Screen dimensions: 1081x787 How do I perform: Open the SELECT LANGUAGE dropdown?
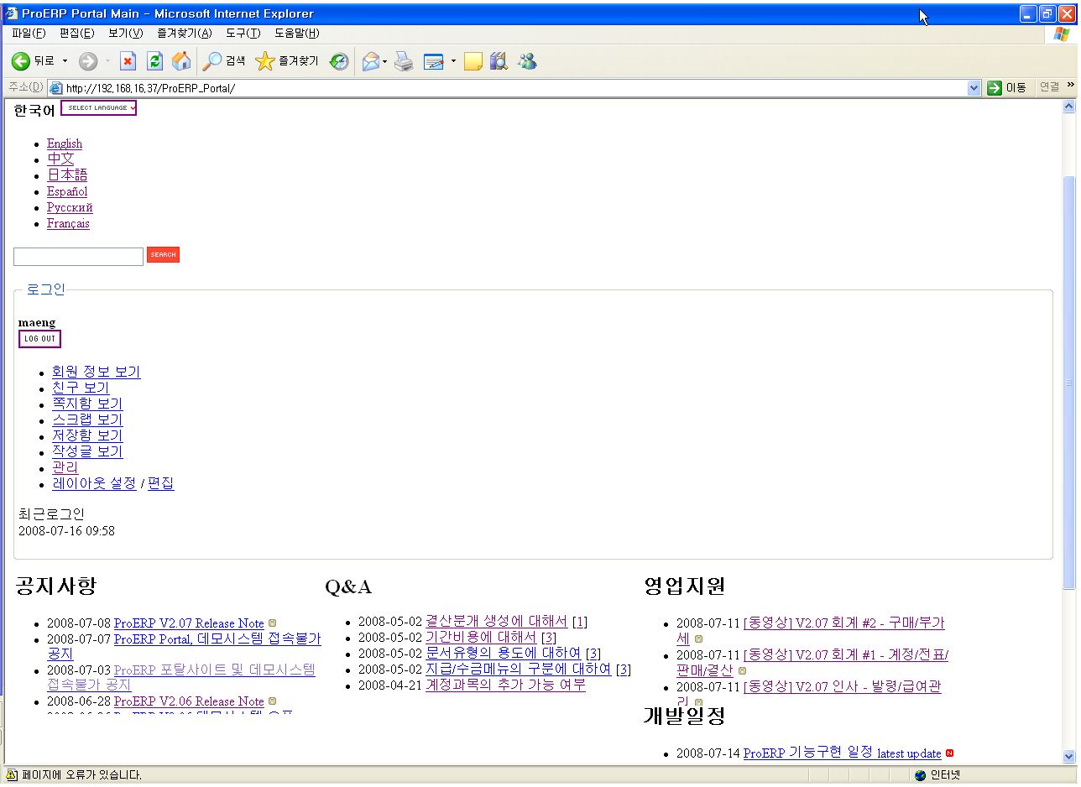click(98, 108)
